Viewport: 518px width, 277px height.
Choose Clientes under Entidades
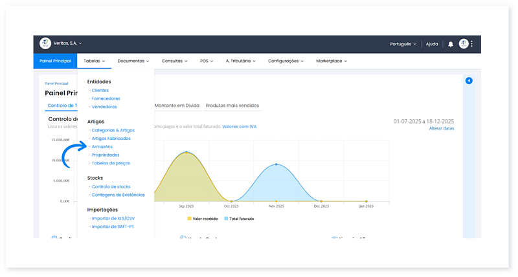(100, 90)
